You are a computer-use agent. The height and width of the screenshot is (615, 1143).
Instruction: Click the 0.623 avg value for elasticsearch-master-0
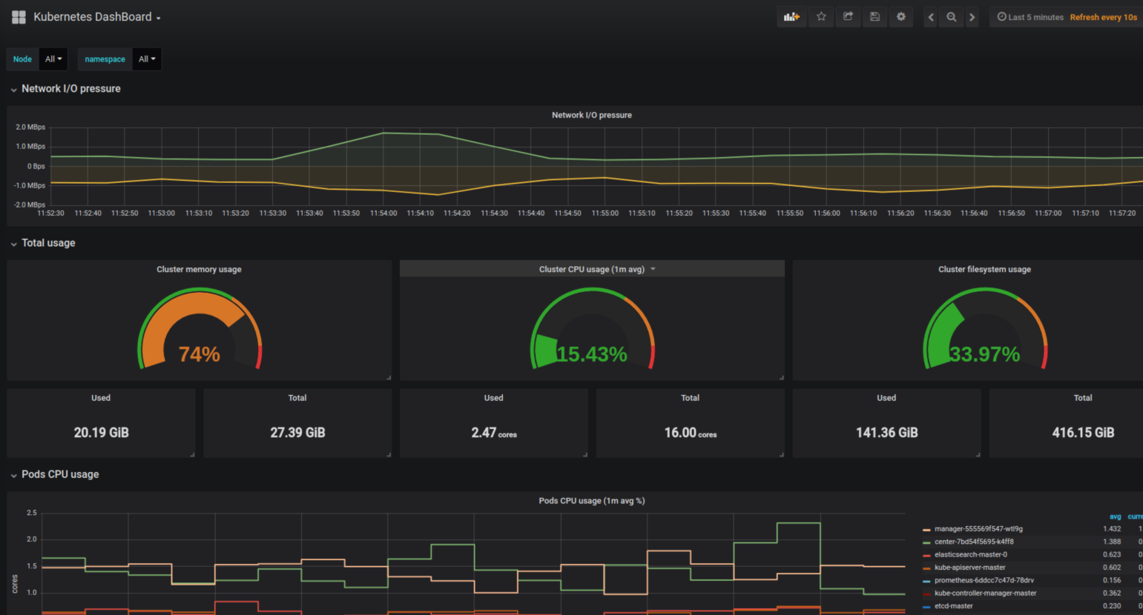click(x=1112, y=554)
